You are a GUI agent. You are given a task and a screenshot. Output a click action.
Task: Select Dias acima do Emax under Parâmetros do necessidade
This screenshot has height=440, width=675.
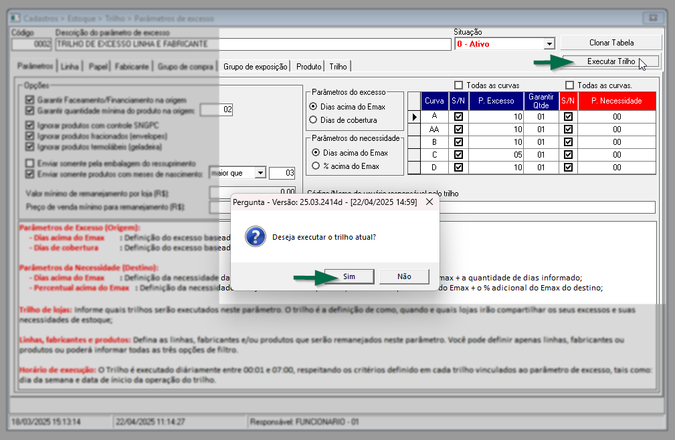click(x=316, y=152)
